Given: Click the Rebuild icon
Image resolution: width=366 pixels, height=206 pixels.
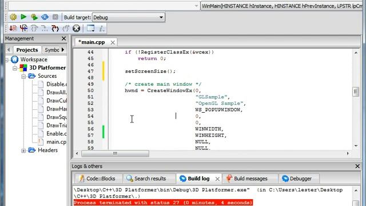Looking at the screenshot, I should point(45,17).
